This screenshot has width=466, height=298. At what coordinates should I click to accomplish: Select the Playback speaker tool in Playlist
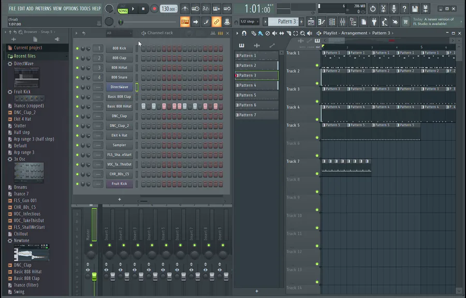[x=310, y=33]
